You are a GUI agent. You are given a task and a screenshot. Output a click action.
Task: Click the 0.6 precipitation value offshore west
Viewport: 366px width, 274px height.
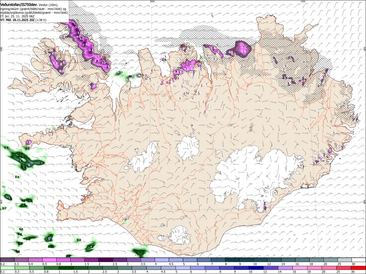(x=17, y=177)
